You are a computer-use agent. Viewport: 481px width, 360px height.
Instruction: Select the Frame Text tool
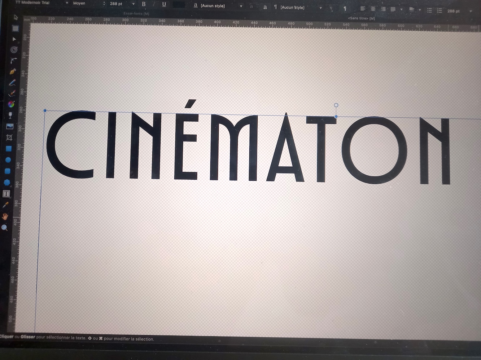(6, 194)
